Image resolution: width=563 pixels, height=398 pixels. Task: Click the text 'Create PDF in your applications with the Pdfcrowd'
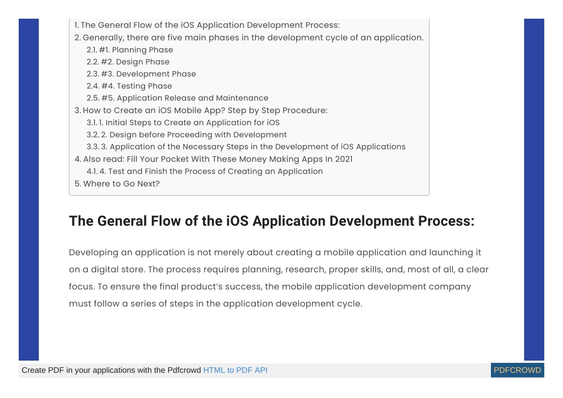point(111,370)
